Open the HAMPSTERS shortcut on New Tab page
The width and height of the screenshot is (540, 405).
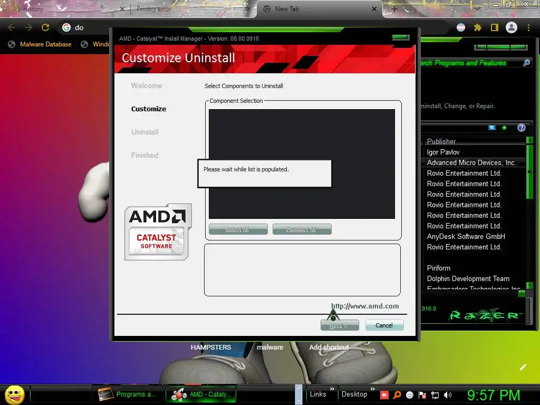click(x=211, y=347)
